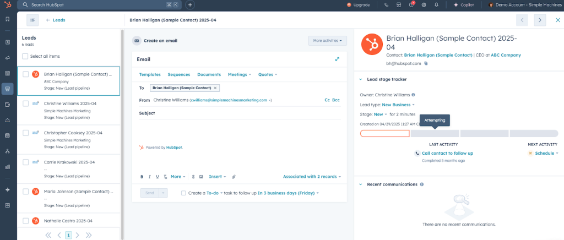Change the In 3 business days dropdown
564x240 pixels.
click(x=288, y=193)
